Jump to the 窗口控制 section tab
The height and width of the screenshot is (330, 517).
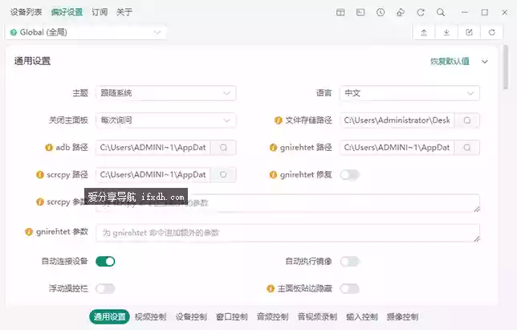click(x=232, y=317)
